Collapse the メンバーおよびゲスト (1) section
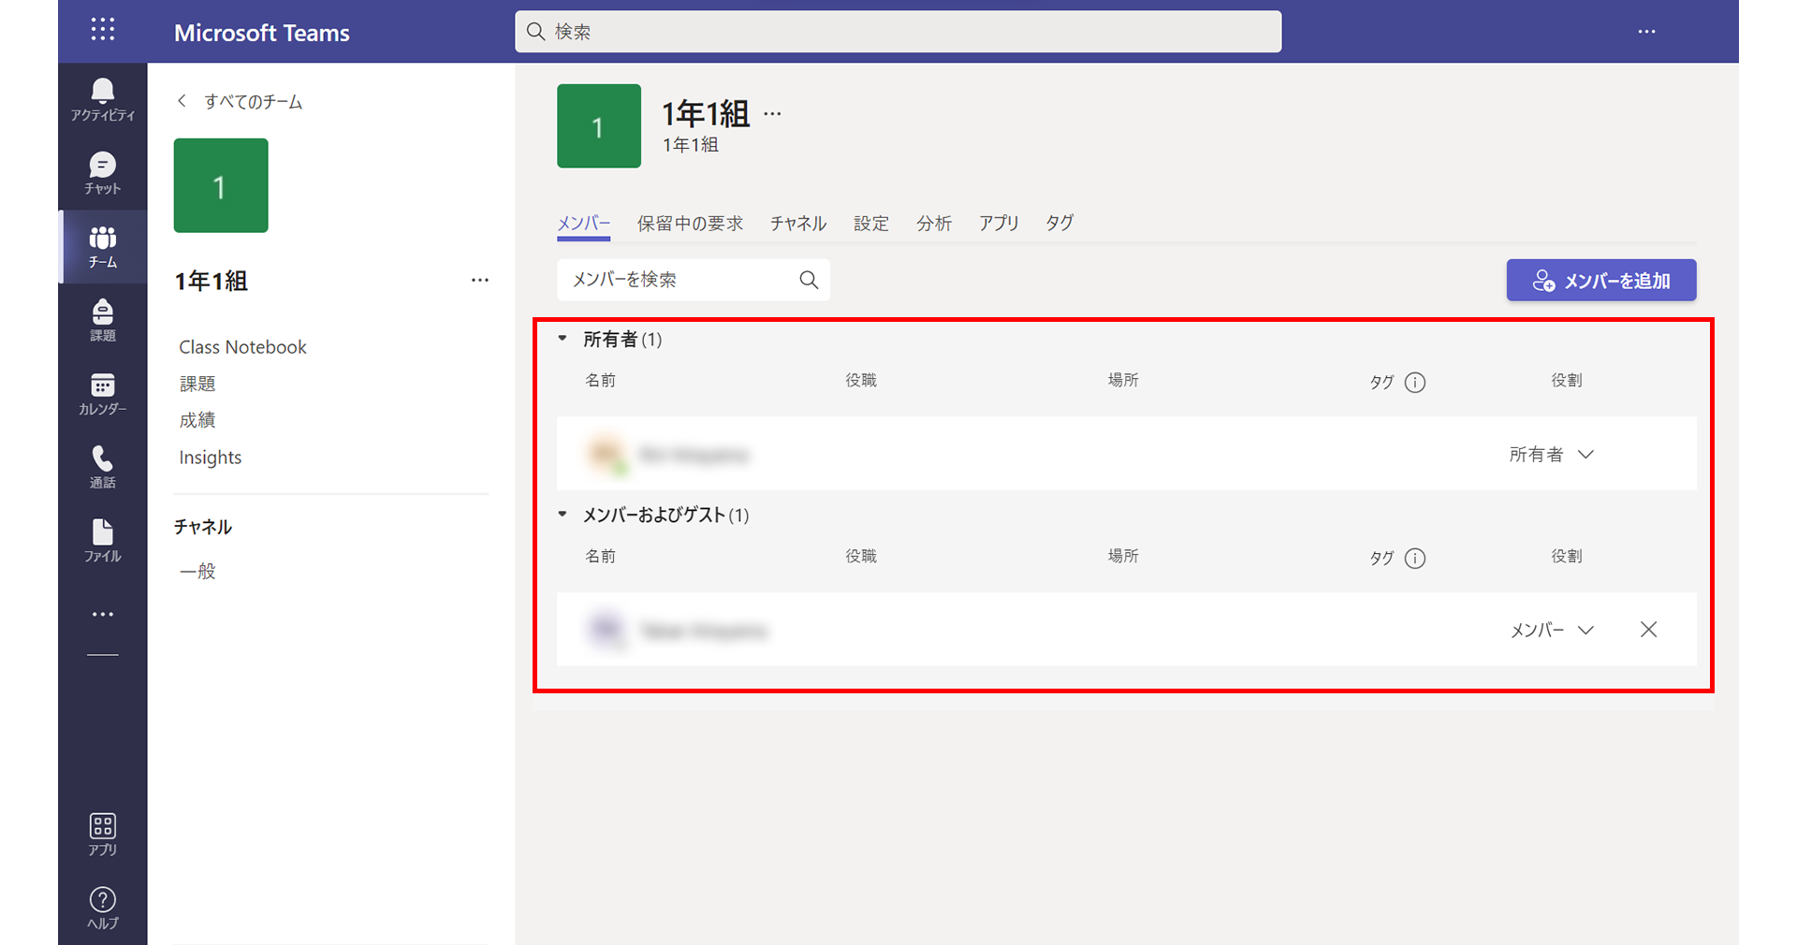The image size is (1797, 945). click(x=562, y=515)
